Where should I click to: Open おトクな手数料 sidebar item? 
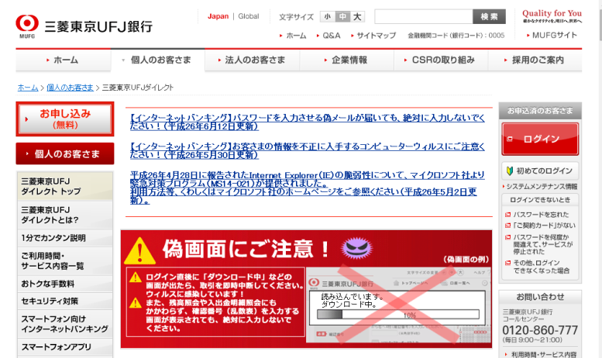(65, 284)
